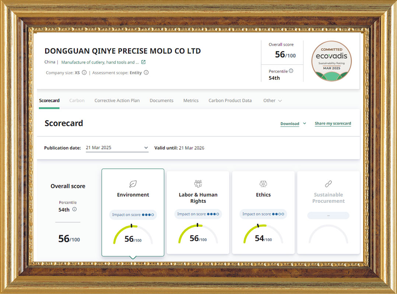Image resolution: width=397 pixels, height=294 pixels.
Task: Click the header Overall score 56/100 value
Action: click(285, 54)
